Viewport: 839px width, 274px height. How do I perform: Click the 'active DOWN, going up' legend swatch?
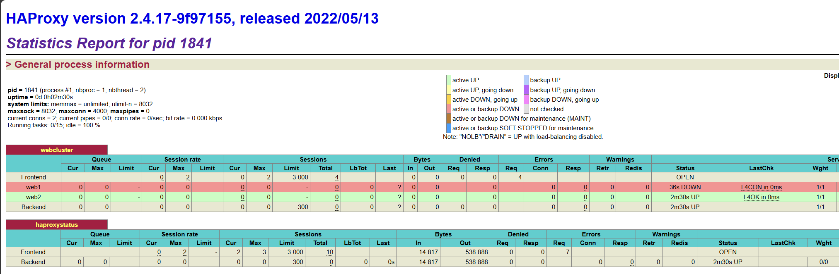point(449,99)
